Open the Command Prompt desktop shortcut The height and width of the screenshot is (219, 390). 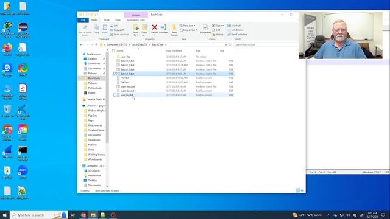tap(23, 153)
